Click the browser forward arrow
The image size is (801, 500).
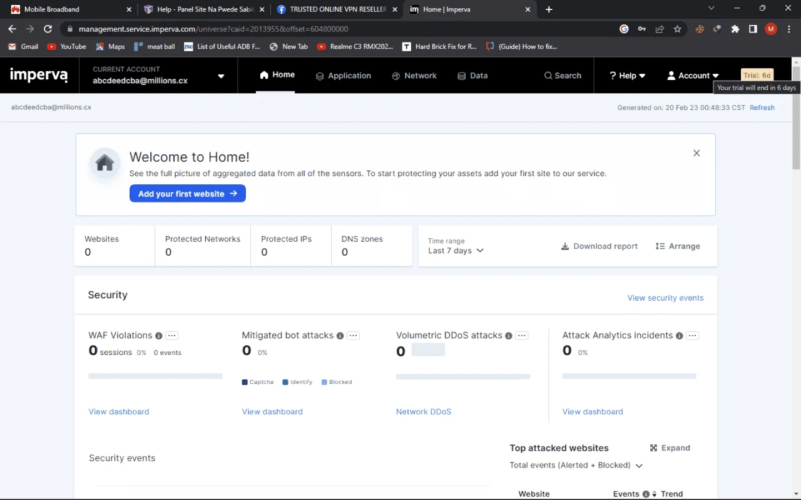[x=30, y=29]
